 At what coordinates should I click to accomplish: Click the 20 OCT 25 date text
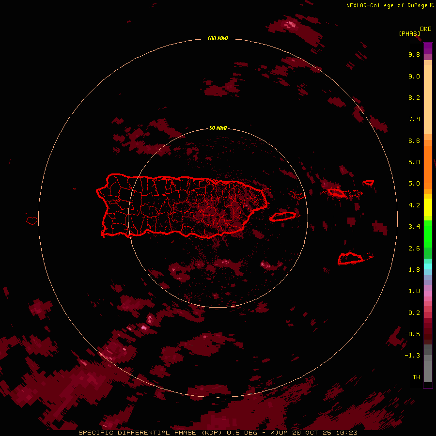[311, 433]
